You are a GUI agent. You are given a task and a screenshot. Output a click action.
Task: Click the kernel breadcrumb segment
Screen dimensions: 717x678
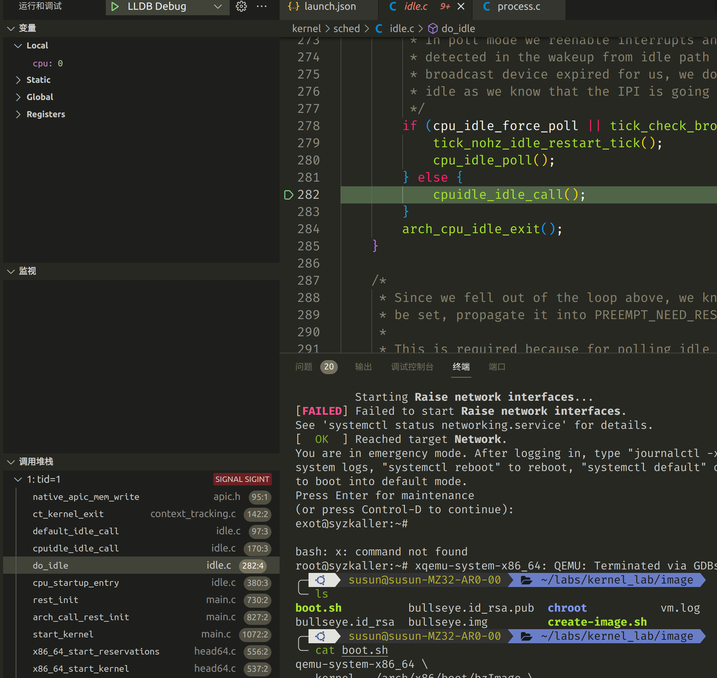click(x=307, y=28)
